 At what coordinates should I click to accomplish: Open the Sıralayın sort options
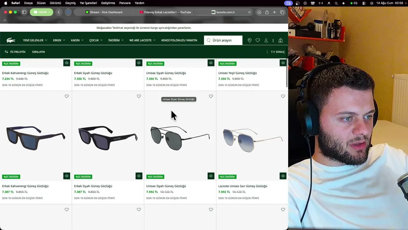[x=39, y=52]
